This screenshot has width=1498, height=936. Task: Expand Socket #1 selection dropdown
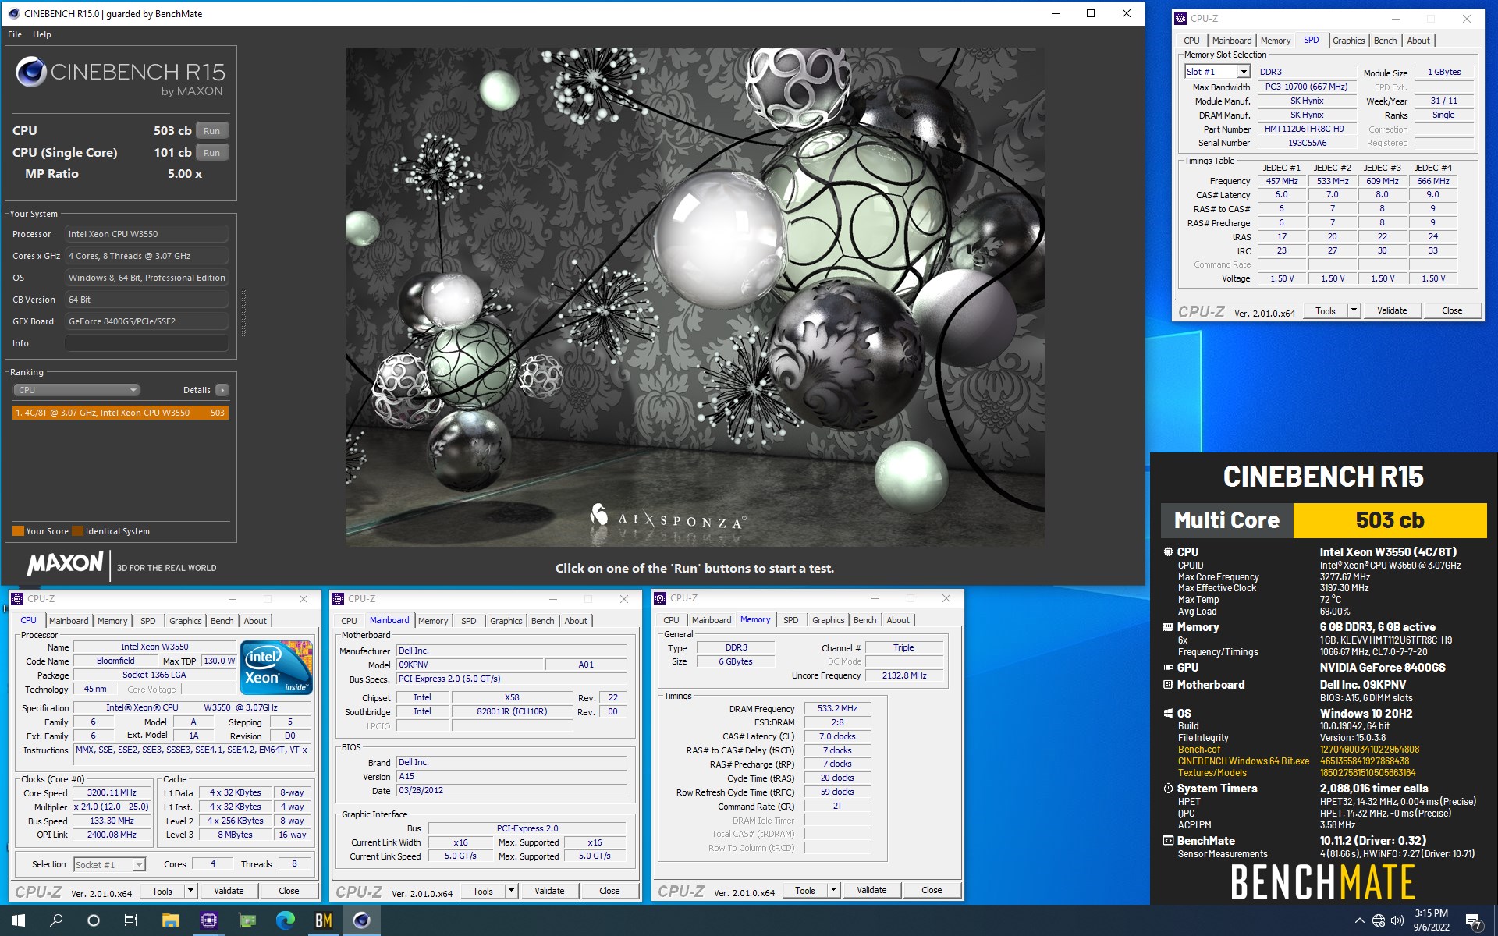pyautogui.click(x=139, y=865)
